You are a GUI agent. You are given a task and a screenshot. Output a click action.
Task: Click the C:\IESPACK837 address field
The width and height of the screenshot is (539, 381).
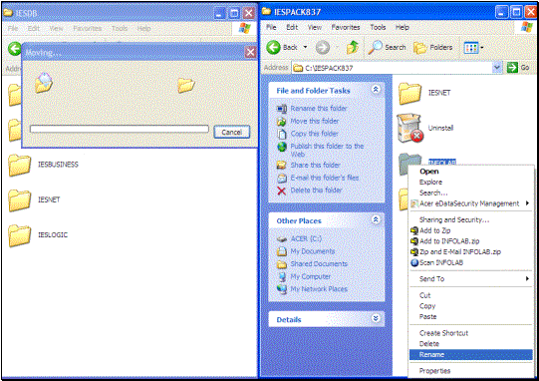tap(392, 68)
